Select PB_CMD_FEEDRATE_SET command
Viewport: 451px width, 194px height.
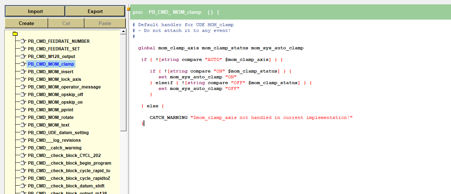(x=54, y=49)
